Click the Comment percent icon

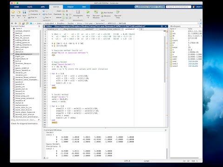click(x=64, y=14)
